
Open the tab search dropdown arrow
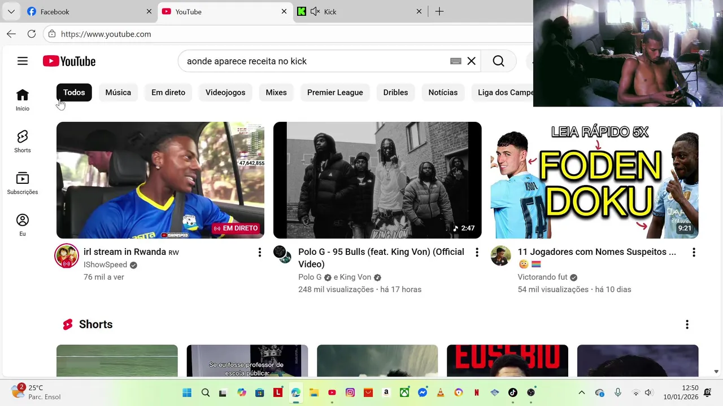coord(11,11)
